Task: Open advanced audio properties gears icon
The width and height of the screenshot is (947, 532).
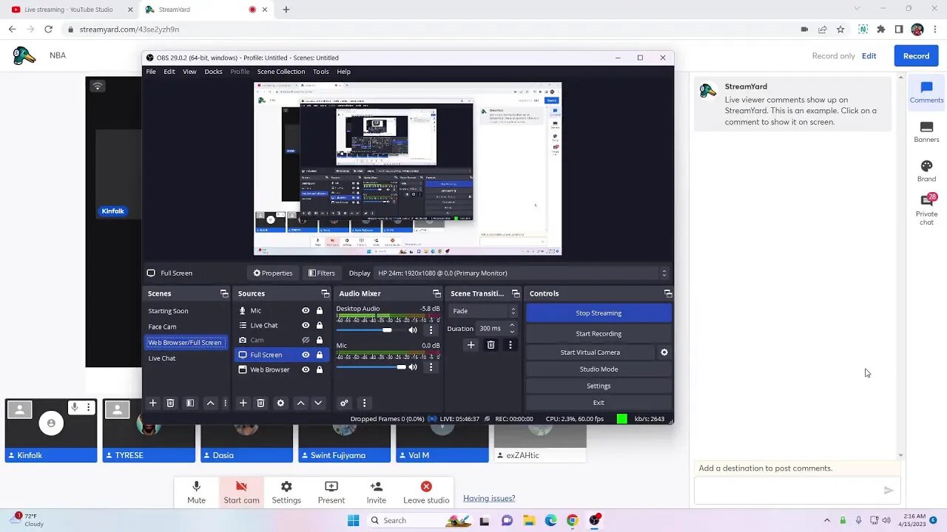Action: click(x=344, y=403)
